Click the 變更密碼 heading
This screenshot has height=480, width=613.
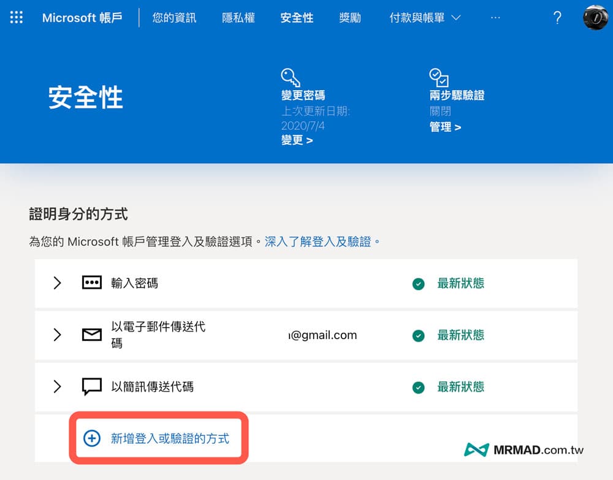(x=303, y=95)
